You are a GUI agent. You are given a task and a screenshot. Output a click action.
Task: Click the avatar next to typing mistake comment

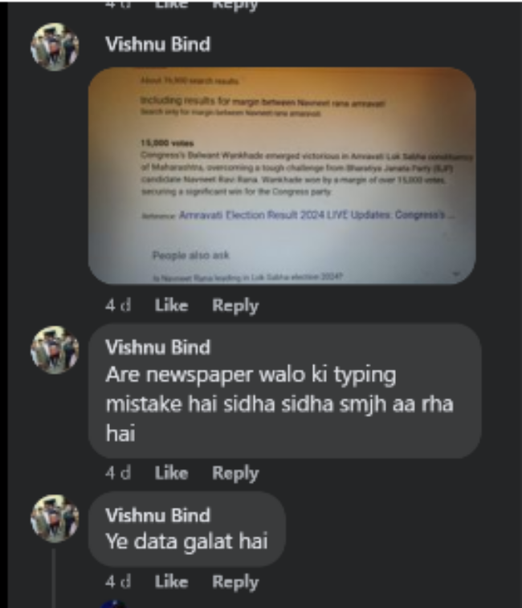point(55,351)
